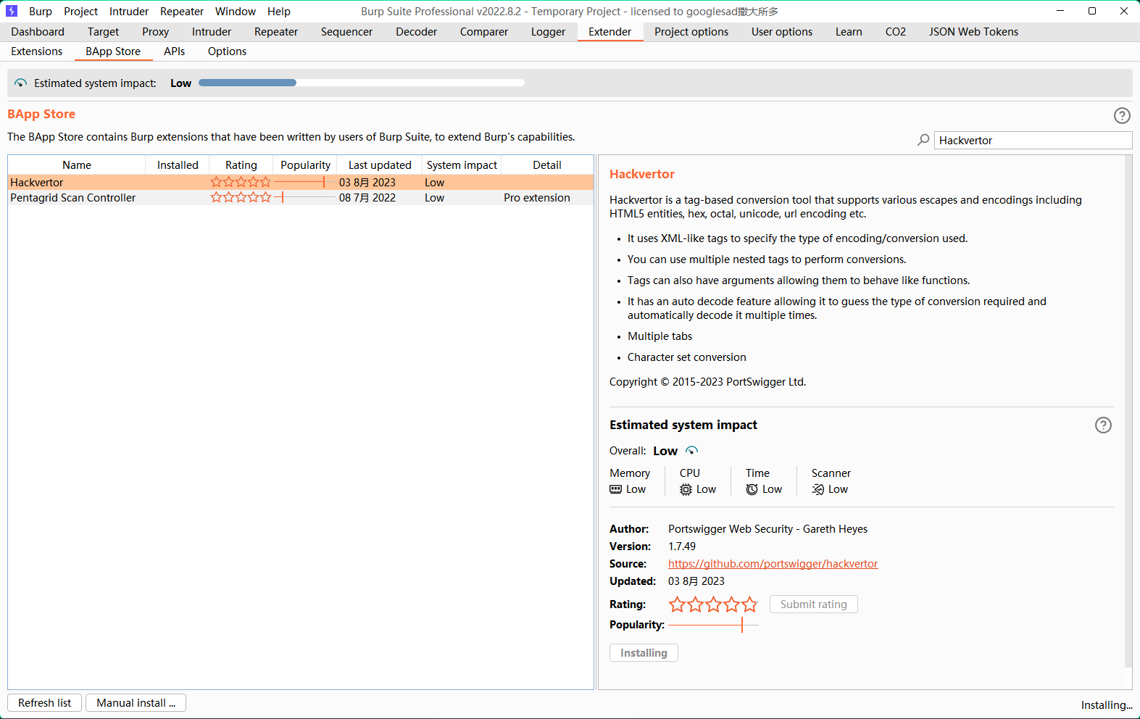Click the Time clock icon

[752, 489]
